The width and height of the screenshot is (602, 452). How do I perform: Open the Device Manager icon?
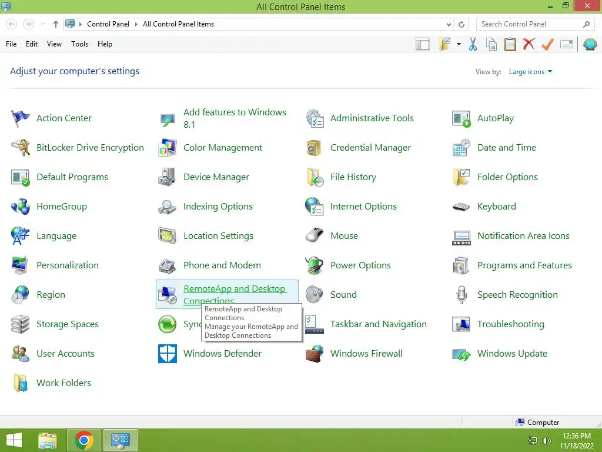168,177
